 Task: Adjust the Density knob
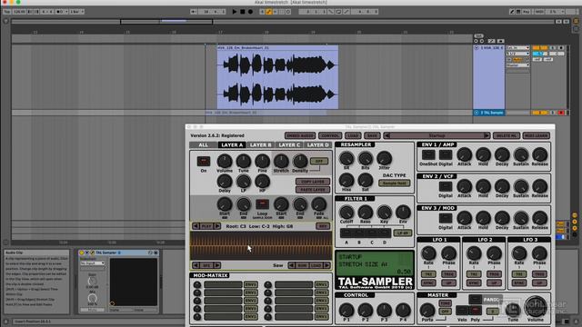pos(300,162)
